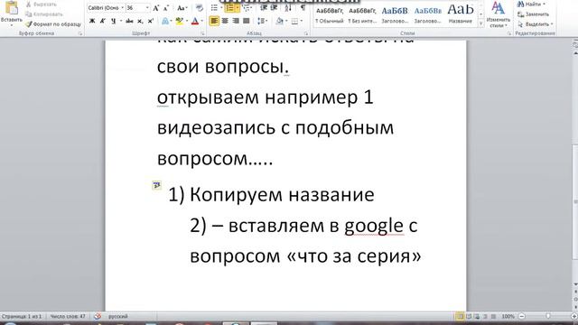
Task: Open the Calibri font name dropdown
Action: click(x=123, y=8)
